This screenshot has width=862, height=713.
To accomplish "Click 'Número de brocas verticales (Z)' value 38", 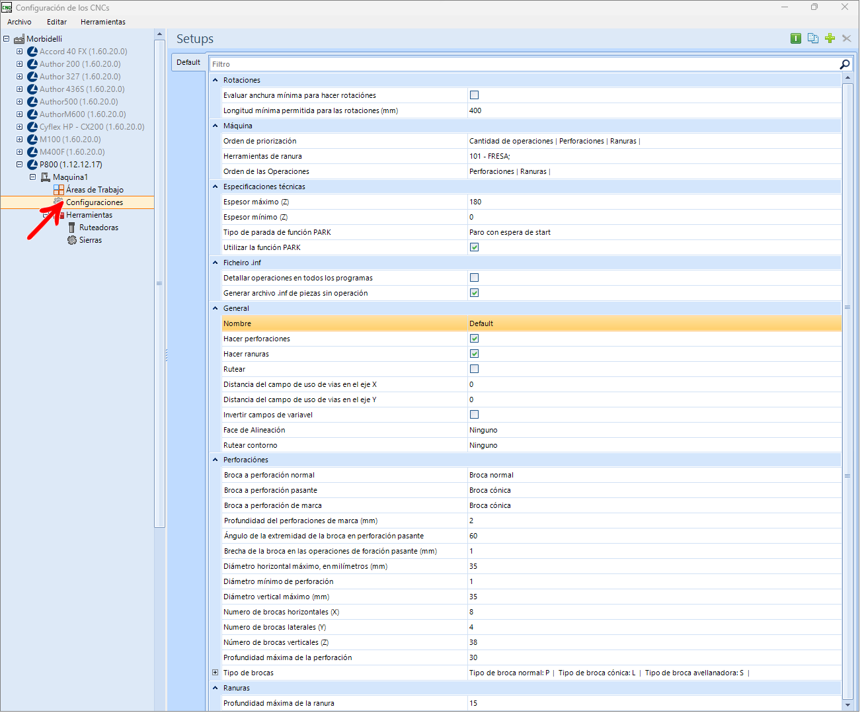I will tap(654, 642).
